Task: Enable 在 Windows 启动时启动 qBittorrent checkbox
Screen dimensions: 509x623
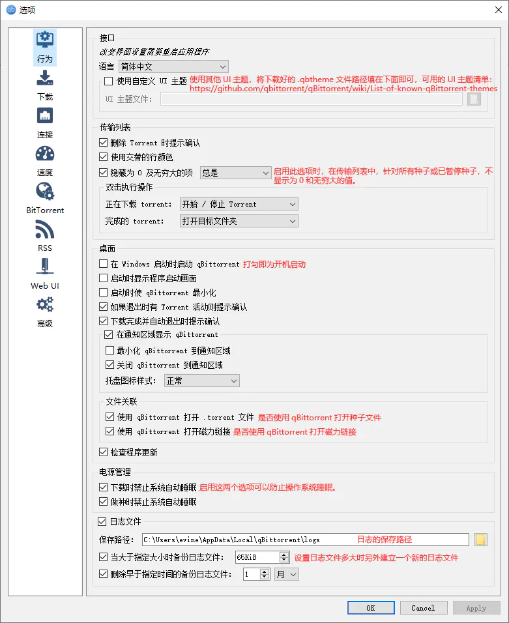Action: (103, 265)
